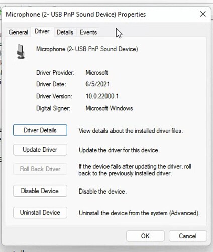Dismiss dialog with Cancel button
Viewport: 213px width, 252px height.
pyautogui.click(x=188, y=236)
